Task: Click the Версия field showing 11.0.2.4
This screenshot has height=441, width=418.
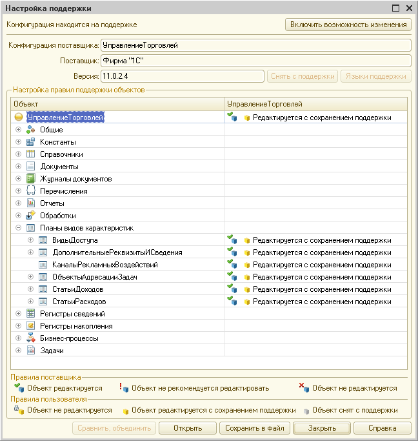Action: 183,76
